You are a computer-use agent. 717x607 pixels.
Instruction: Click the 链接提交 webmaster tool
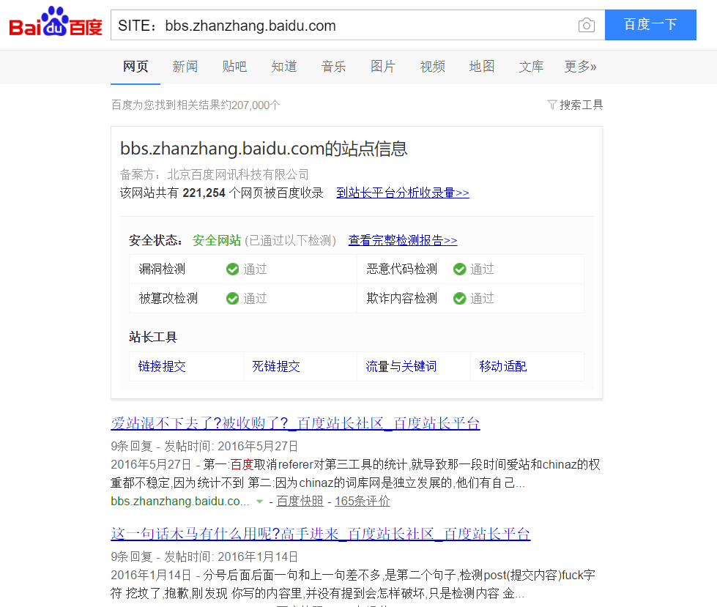pyautogui.click(x=161, y=365)
